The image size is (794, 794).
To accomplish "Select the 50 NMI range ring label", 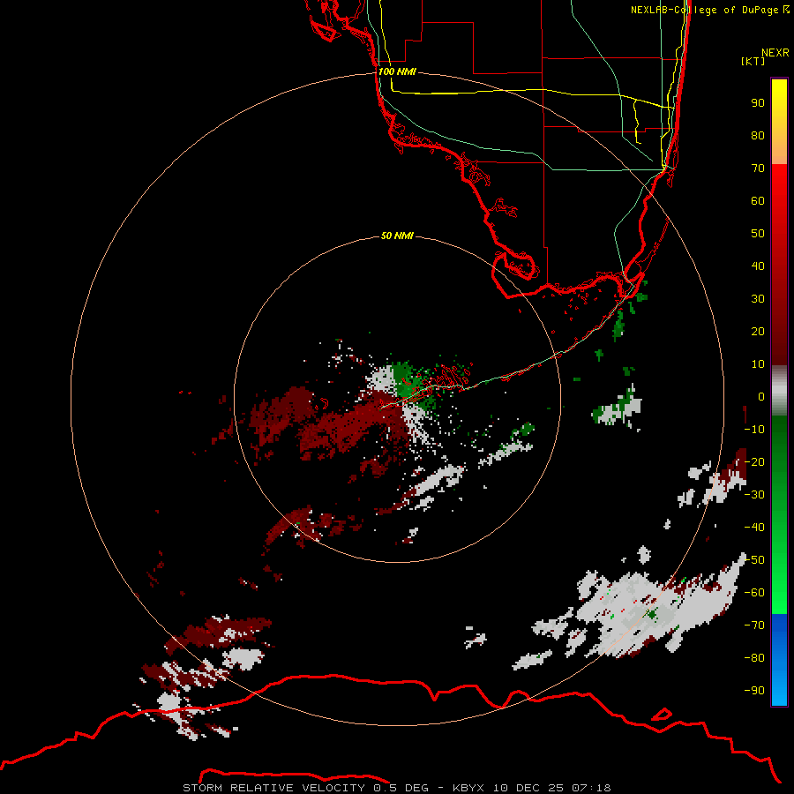I will (397, 236).
